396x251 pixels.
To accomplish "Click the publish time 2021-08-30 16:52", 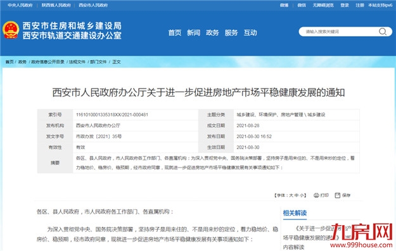I will 254,137.
